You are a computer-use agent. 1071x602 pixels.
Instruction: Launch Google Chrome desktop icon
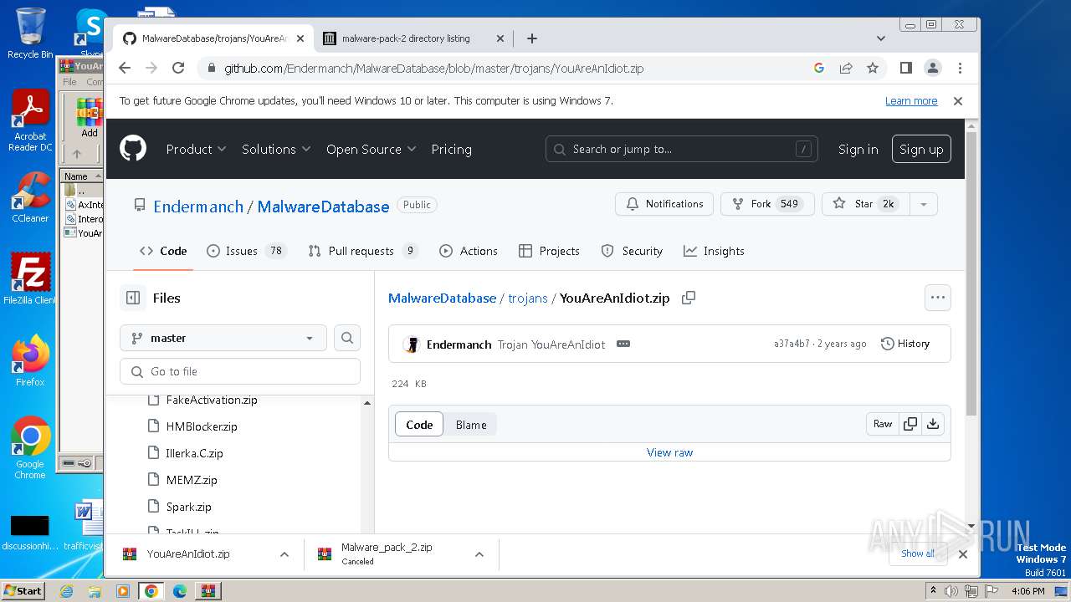point(30,447)
